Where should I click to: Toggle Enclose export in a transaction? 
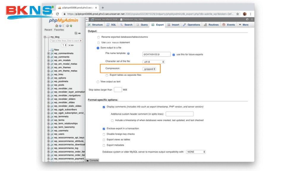point(104,129)
